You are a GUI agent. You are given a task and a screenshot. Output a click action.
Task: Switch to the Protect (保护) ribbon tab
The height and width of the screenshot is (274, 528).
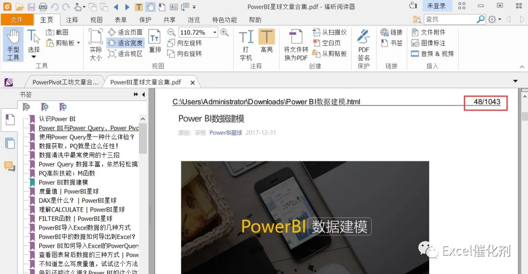pyautogui.click(x=145, y=20)
